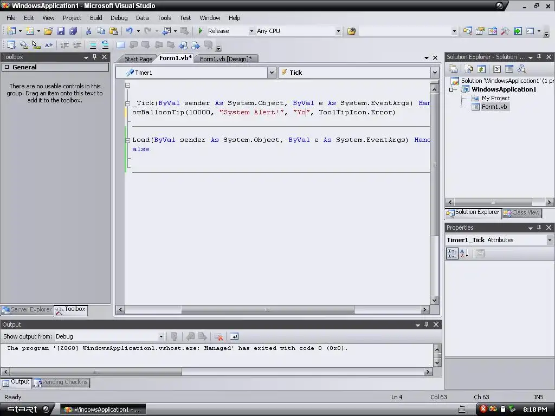The image size is (555, 416).
Task: Click the Increase Indent icon
Action: coord(77,44)
